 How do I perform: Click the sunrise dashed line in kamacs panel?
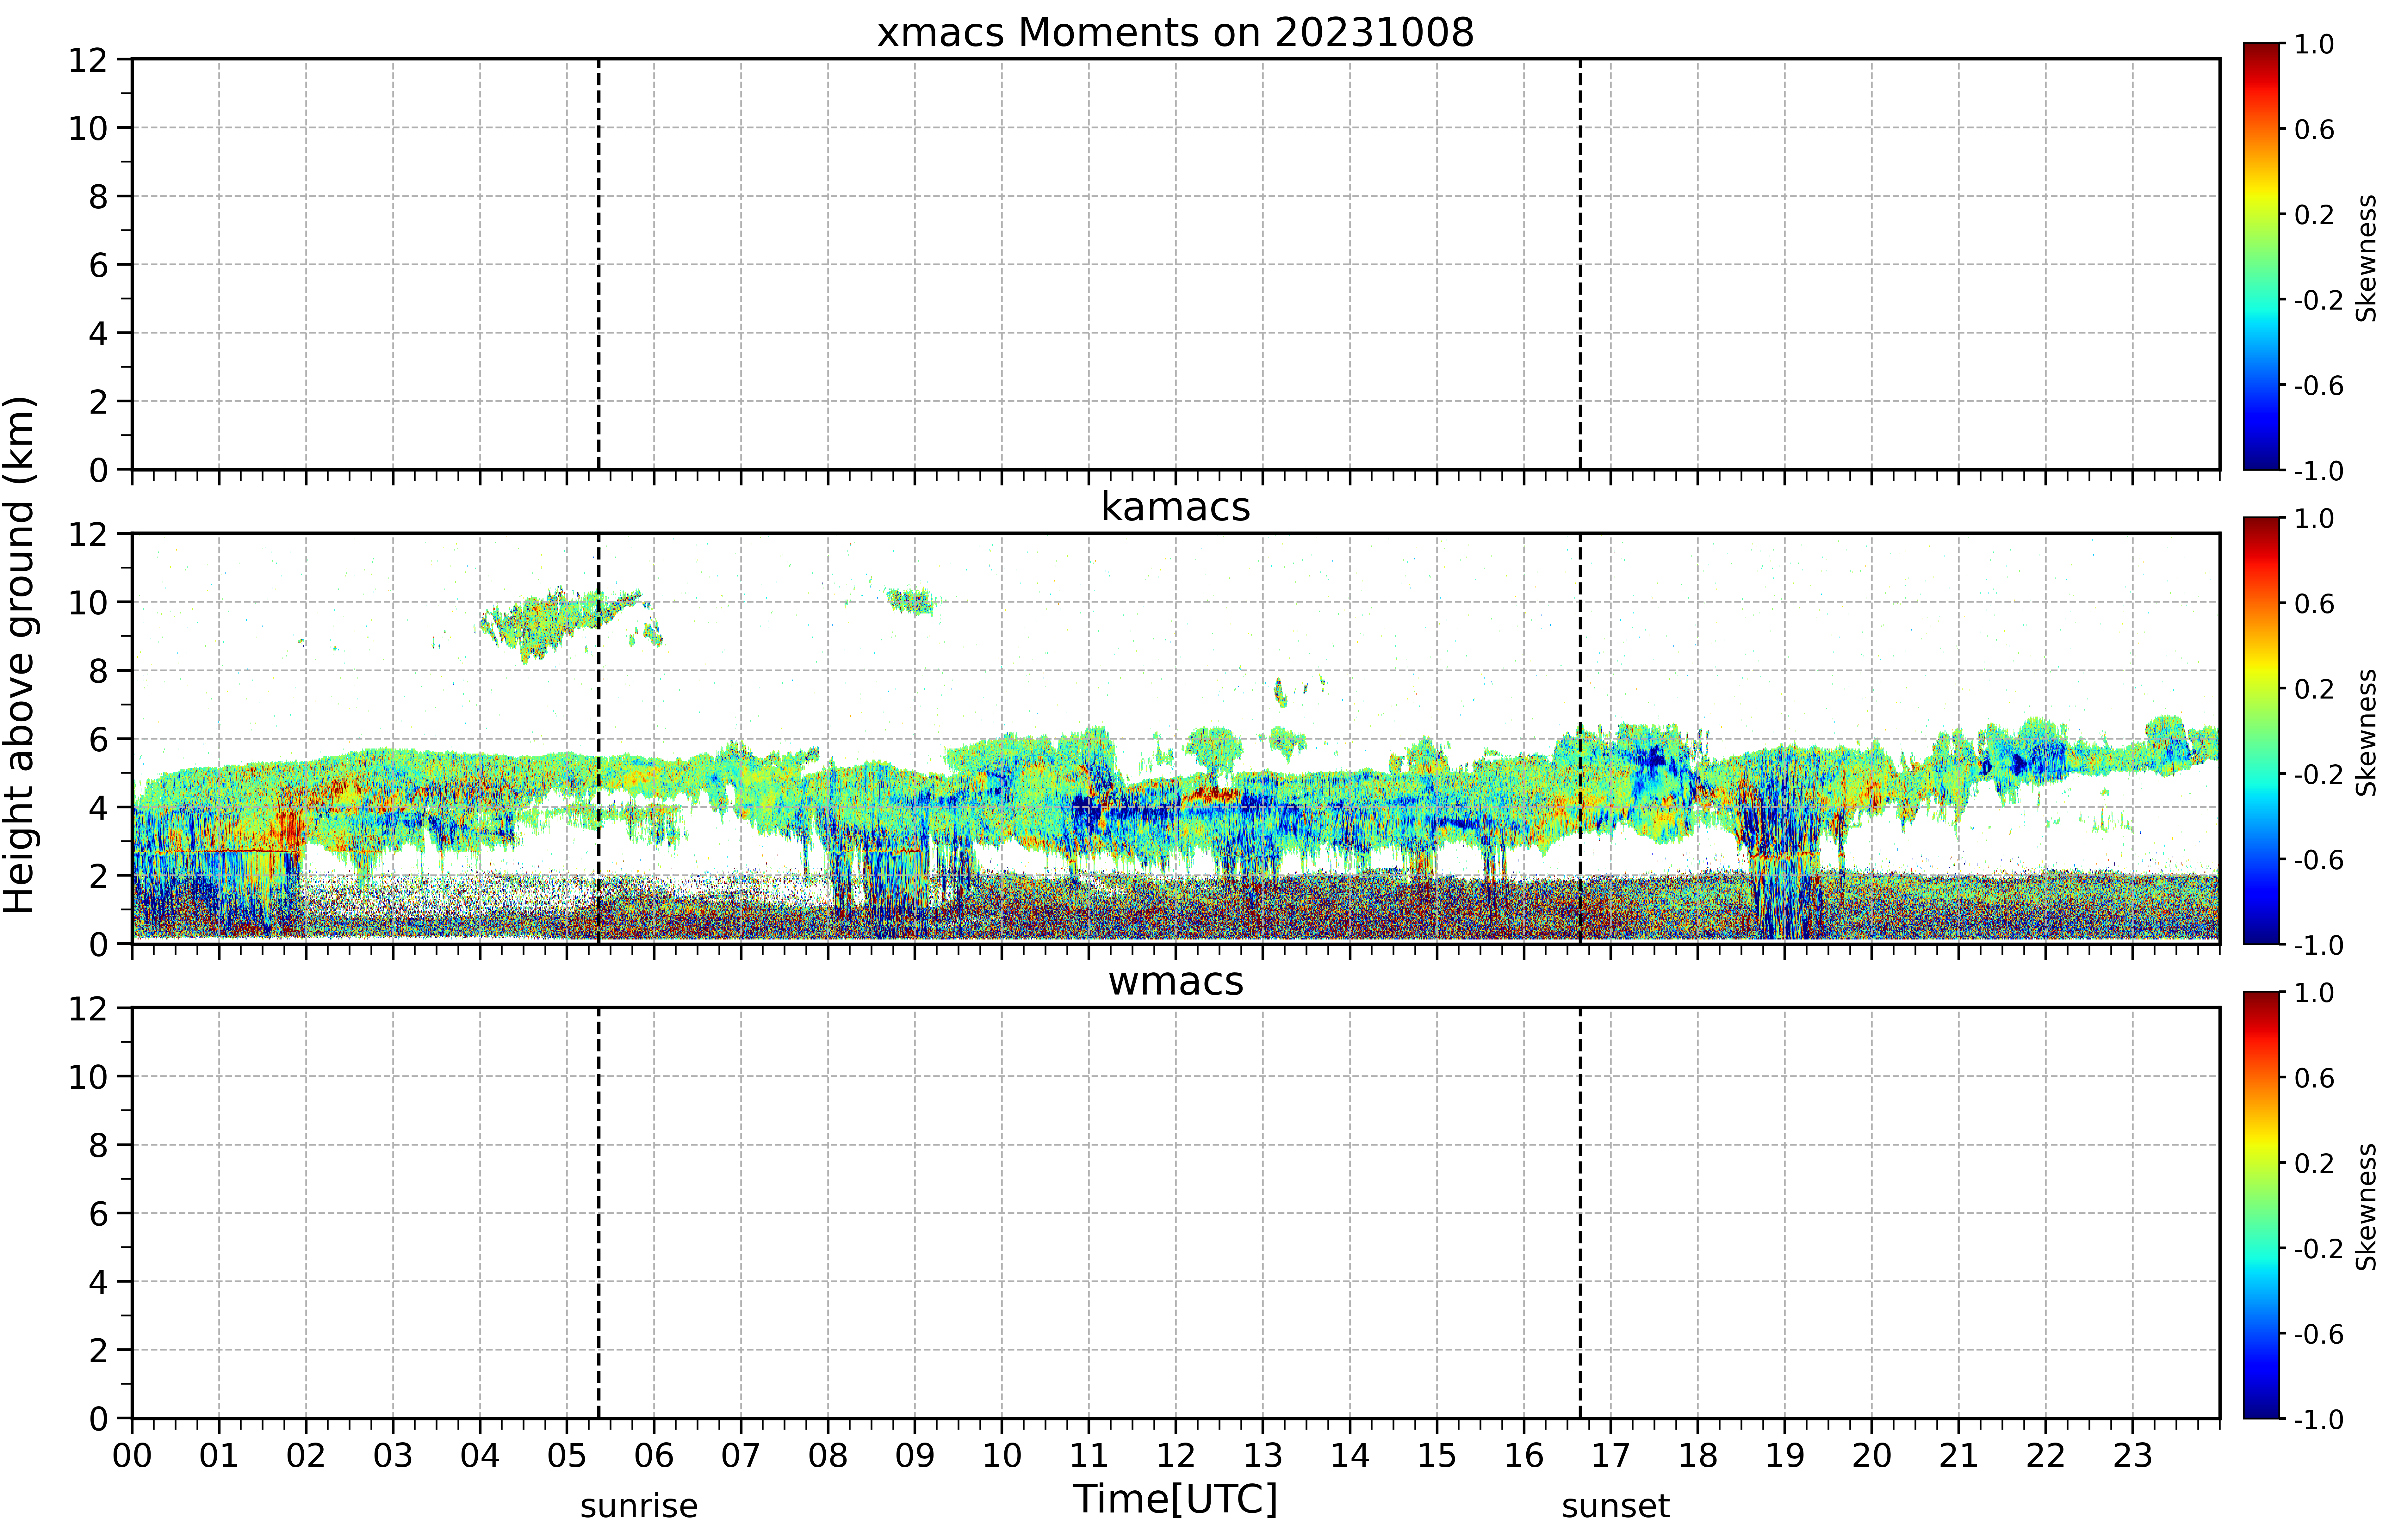pos(598,738)
